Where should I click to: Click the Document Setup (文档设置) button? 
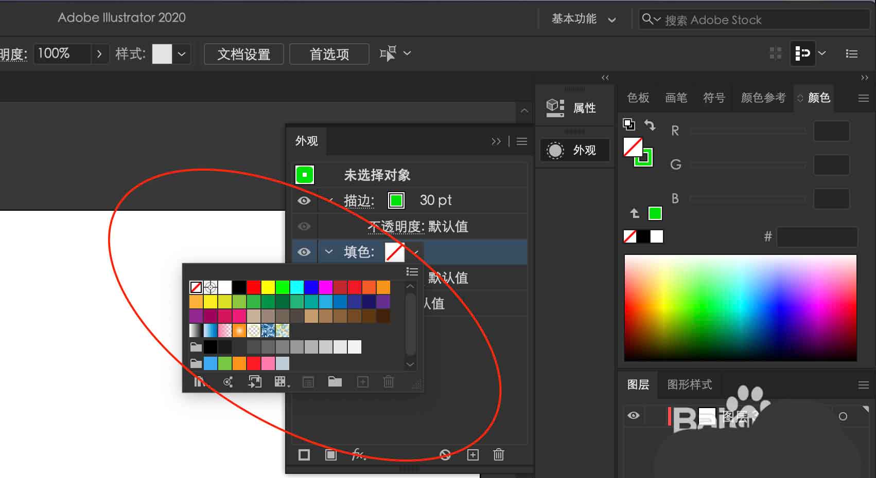coord(244,54)
